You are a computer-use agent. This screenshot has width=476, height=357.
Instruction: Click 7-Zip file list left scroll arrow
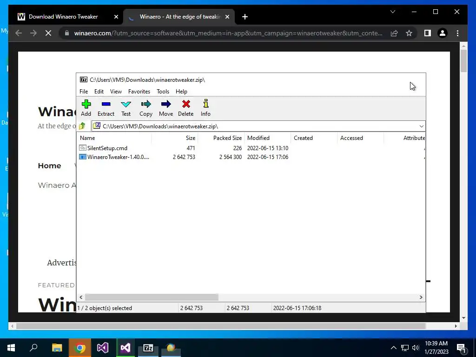click(x=81, y=297)
